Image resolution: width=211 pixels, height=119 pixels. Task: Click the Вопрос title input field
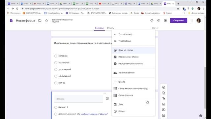78,99
